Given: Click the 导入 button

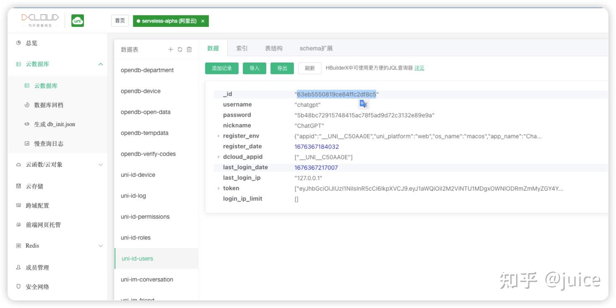Looking at the screenshot, I should (x=255, y=68).
